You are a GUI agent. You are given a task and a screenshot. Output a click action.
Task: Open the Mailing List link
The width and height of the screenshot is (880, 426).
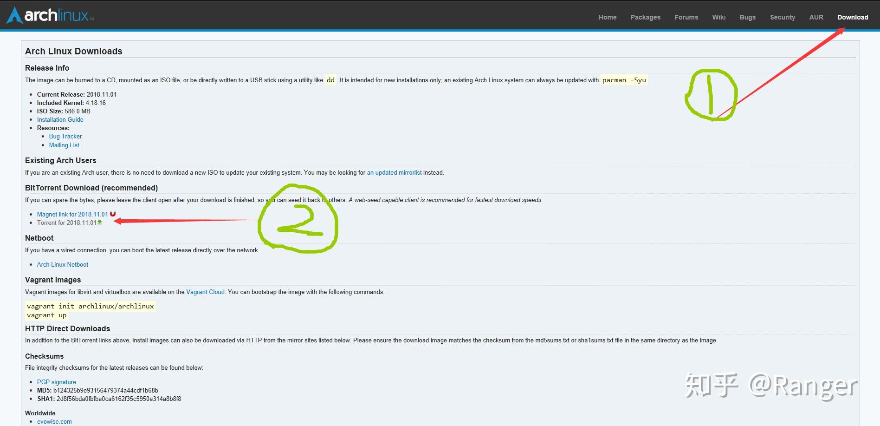(x=64, y=145)
